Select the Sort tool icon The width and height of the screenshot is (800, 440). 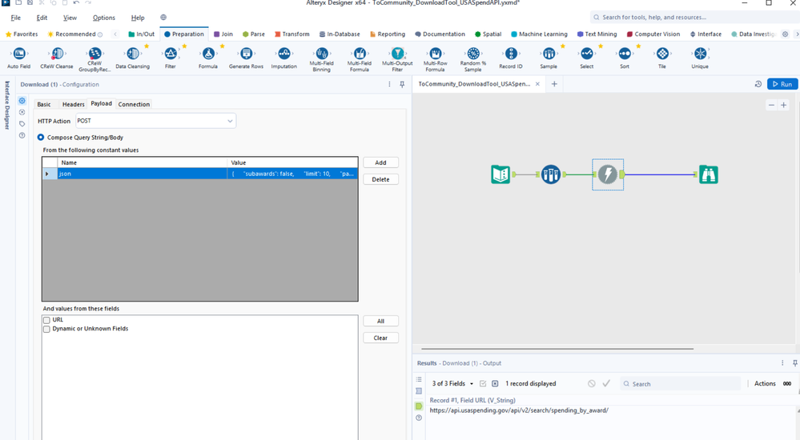pos(625,54)
